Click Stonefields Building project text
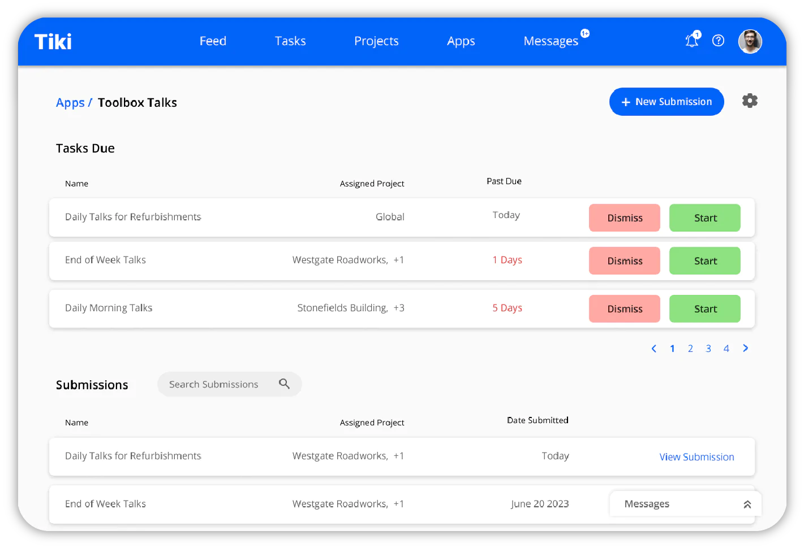804x548 pixels. tap(342, 308)
